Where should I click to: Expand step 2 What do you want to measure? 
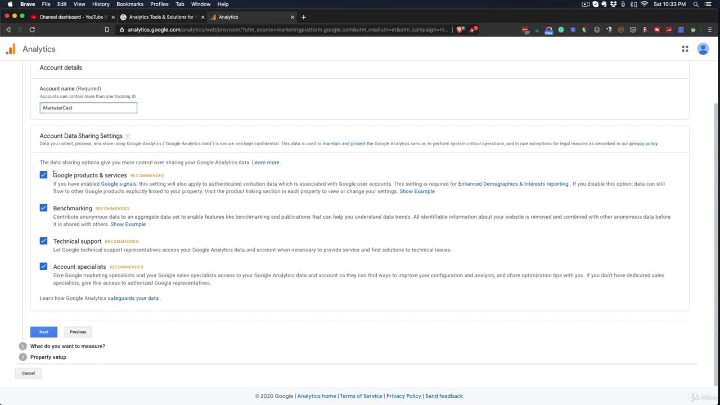(67, 346)
